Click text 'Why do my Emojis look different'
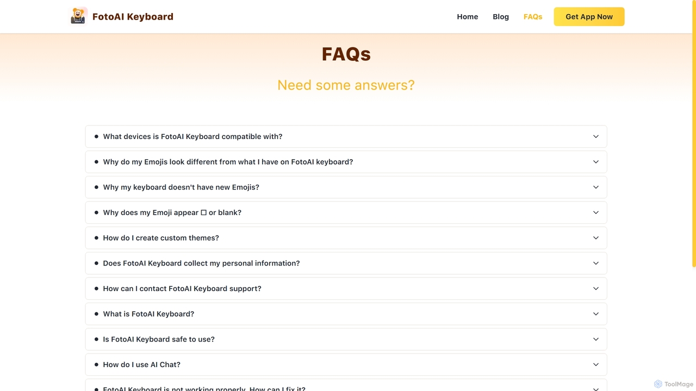The width and height of the screenshot is (696, 391). (160, 162)
